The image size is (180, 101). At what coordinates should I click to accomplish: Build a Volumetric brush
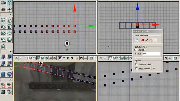3,46
